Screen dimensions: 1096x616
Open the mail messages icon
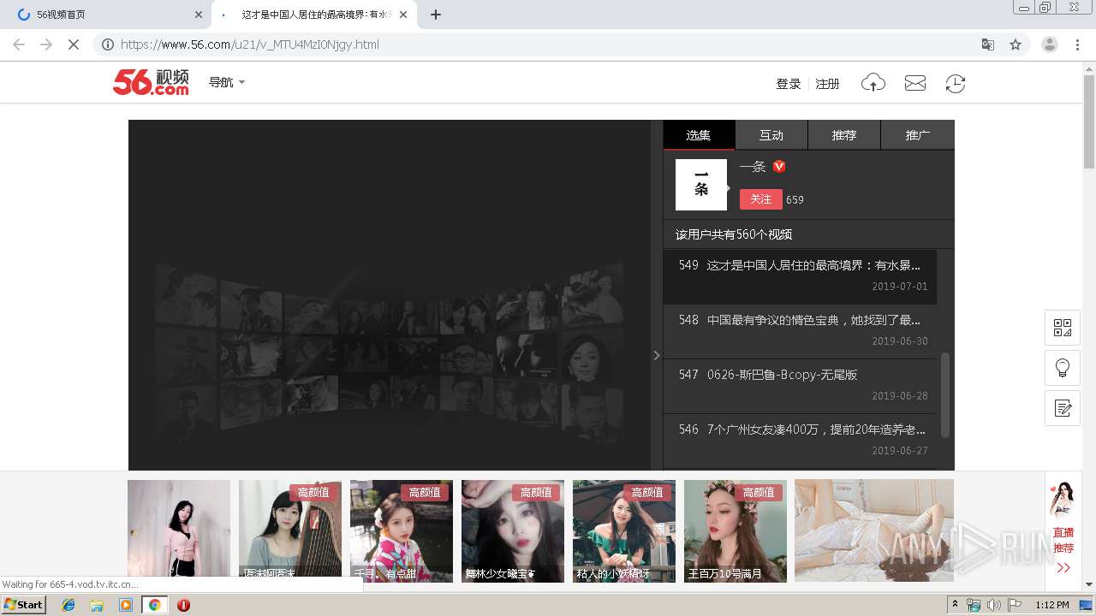pos(915,83)
